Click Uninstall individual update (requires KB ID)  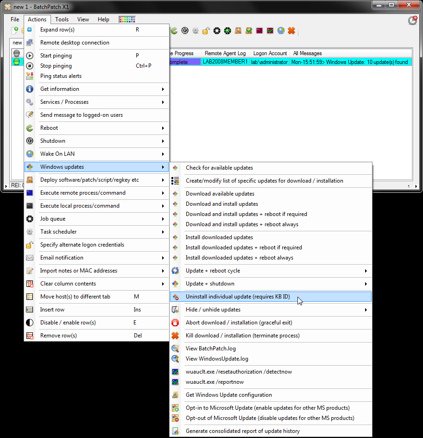click(238, 297)
